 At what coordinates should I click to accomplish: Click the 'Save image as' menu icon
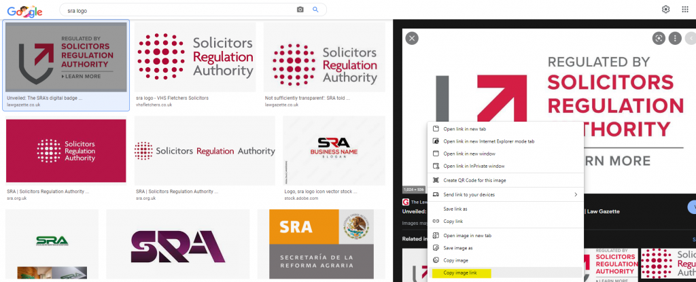coord(436,248)
